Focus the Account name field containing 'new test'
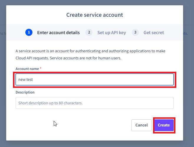This screenshot has width=194, height=147. coord(95,79)
